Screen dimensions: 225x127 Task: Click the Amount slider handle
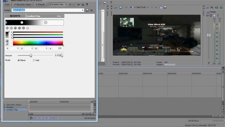point(31,55)
